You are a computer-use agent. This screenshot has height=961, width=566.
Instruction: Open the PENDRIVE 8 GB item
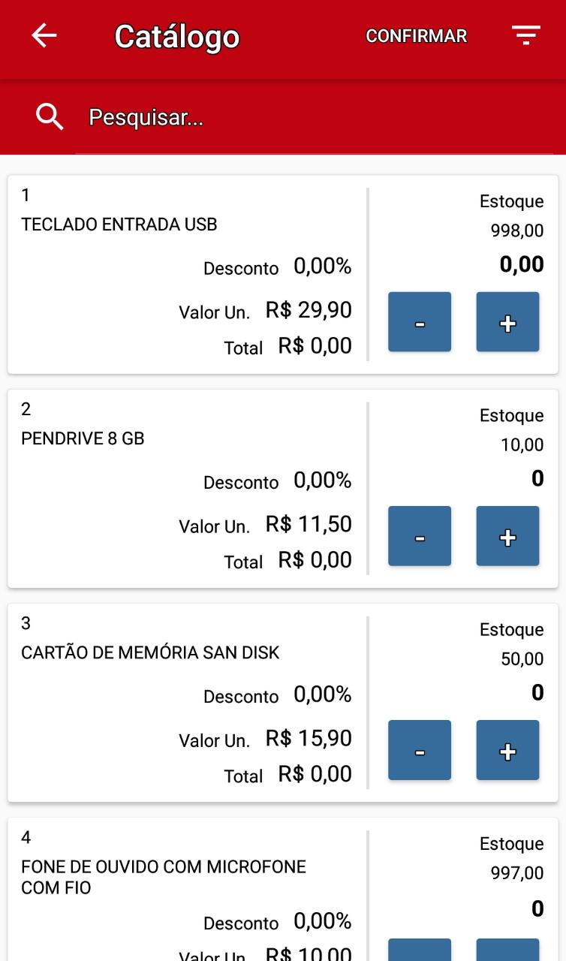click(83, 438)
